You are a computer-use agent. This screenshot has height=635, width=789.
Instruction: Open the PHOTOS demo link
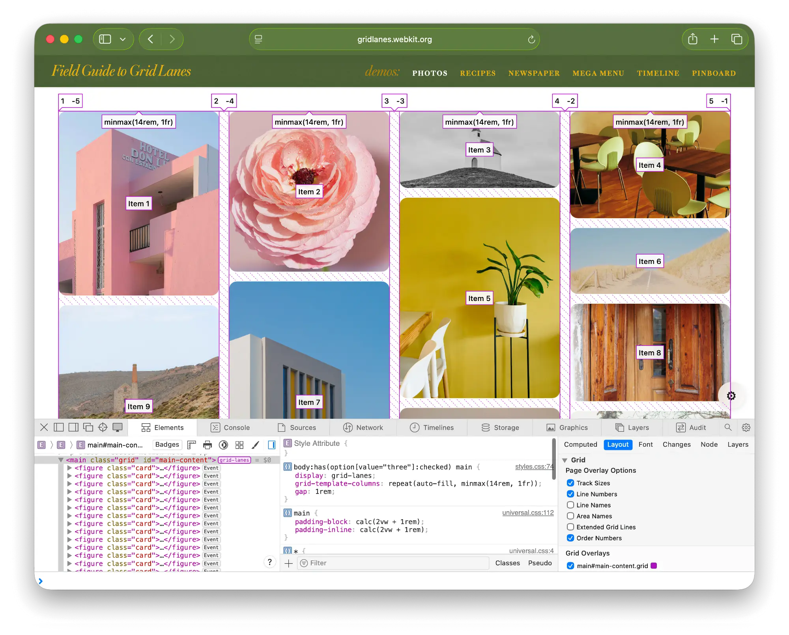pyautogui.click(x=430, y=73)
